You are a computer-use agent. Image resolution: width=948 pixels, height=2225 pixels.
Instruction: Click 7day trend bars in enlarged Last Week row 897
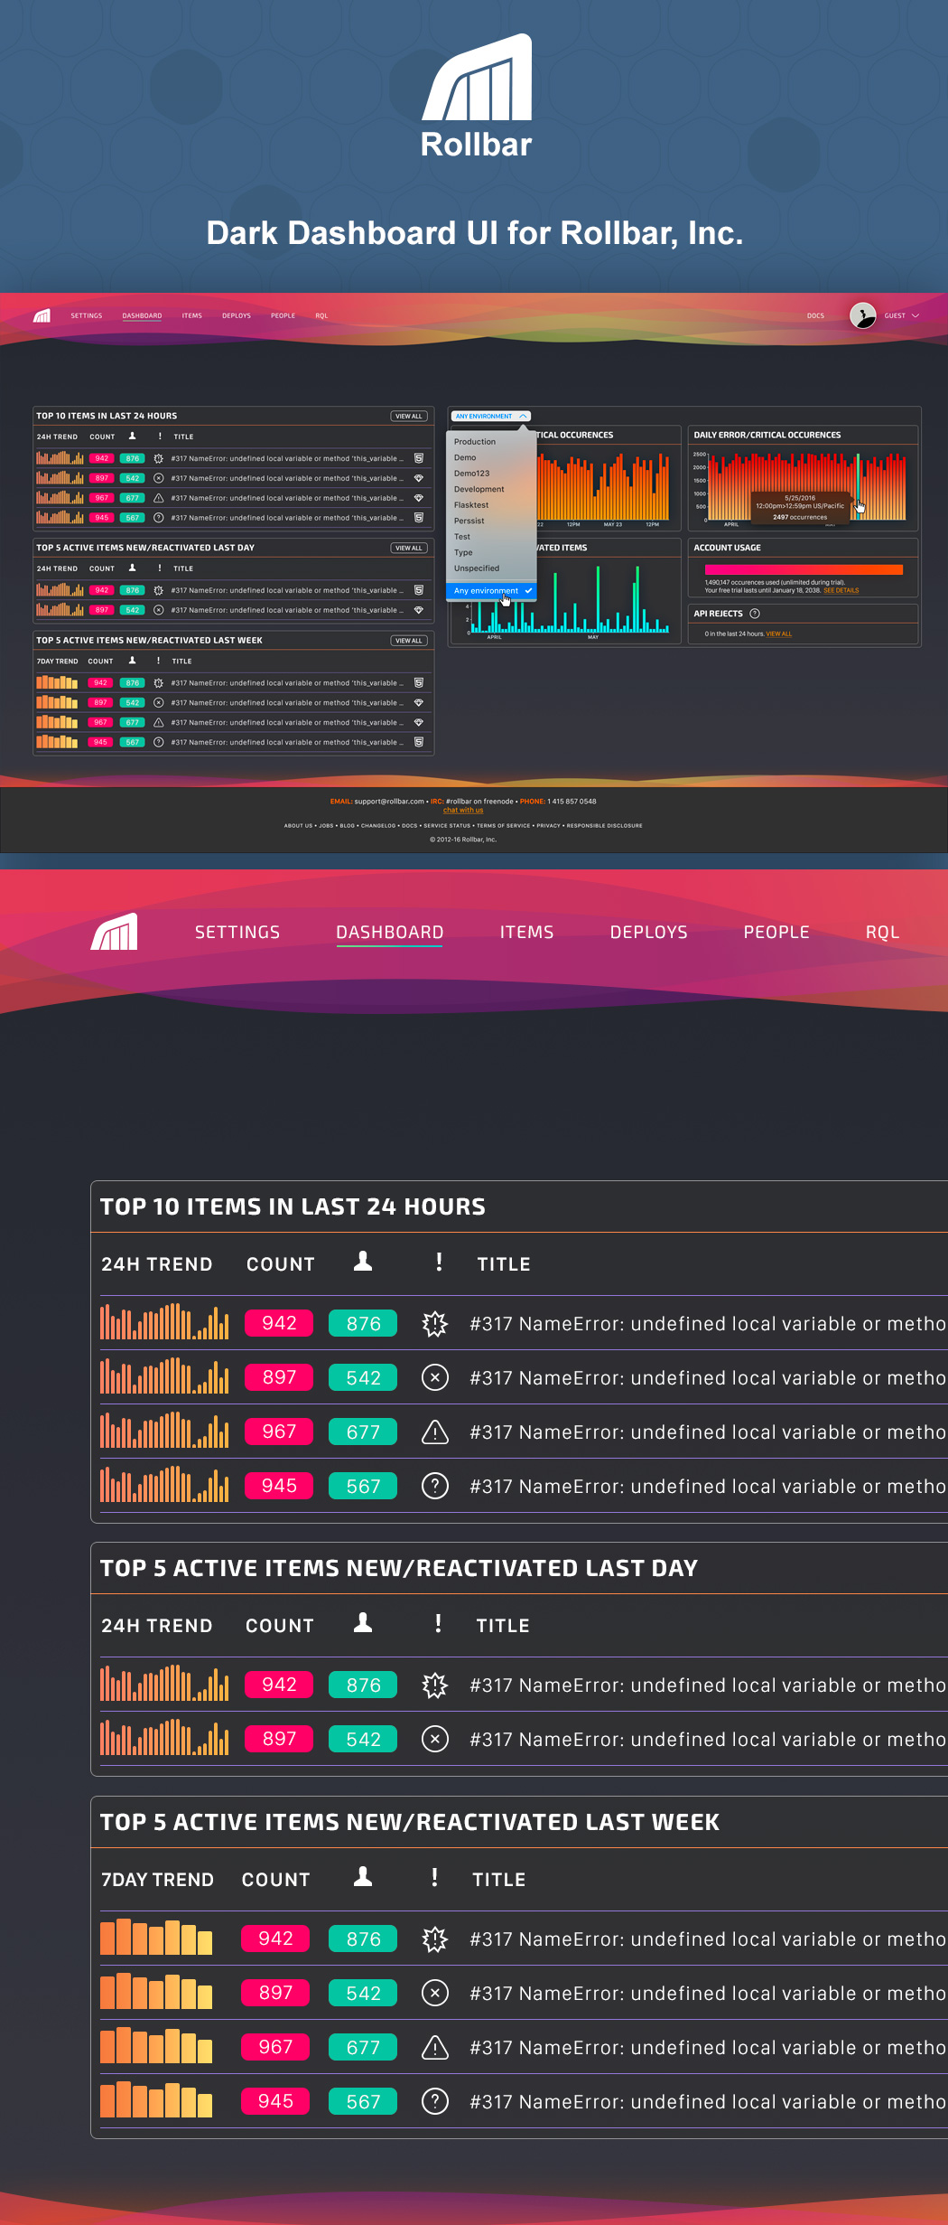(x=156, y=1992)
